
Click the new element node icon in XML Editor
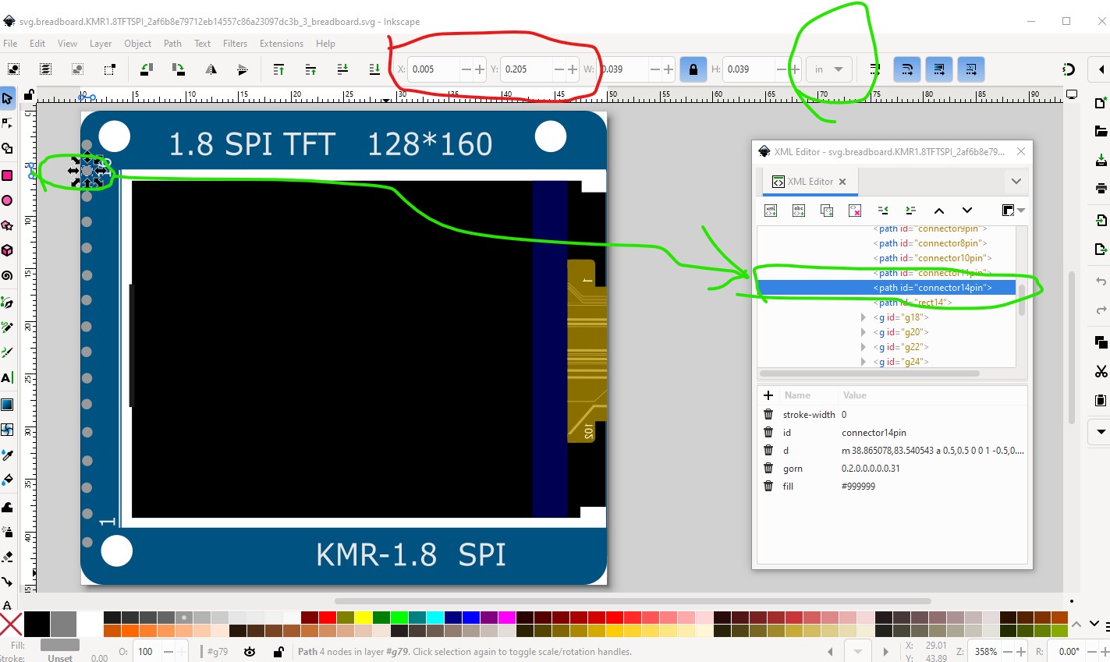click(x=771, y=211)
